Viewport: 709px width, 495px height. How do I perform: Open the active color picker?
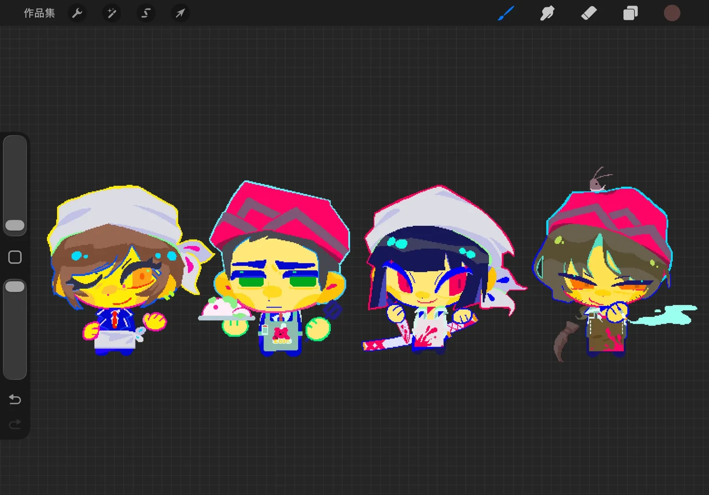pos(672,13)
